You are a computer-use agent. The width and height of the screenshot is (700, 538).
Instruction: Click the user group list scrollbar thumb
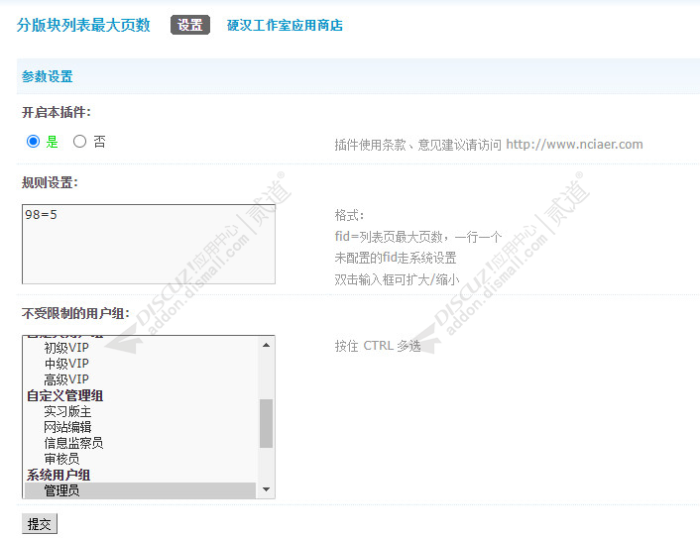click(266, 423)
